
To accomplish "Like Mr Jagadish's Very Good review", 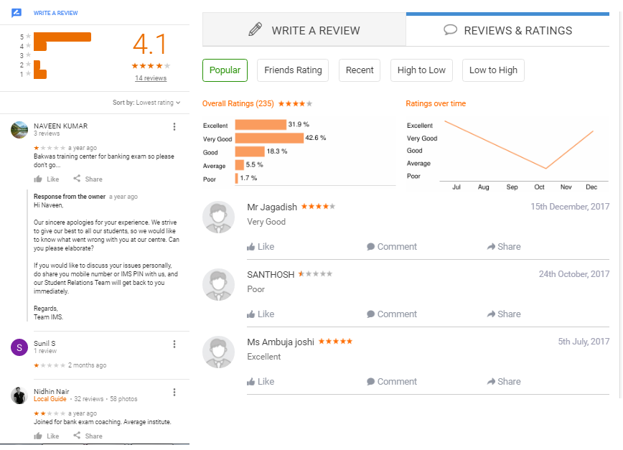I will click(x=261, y=247).
